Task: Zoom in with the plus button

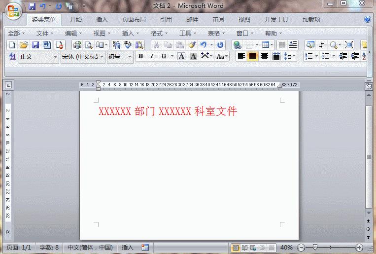Action: point(359,247)
